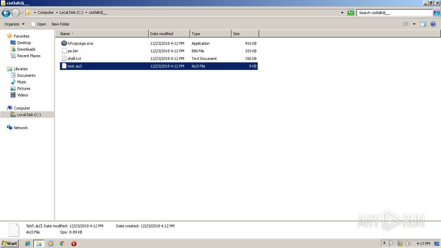Sort by Type column header
Viewport: 441px width, 248px height.
point(211,34)
